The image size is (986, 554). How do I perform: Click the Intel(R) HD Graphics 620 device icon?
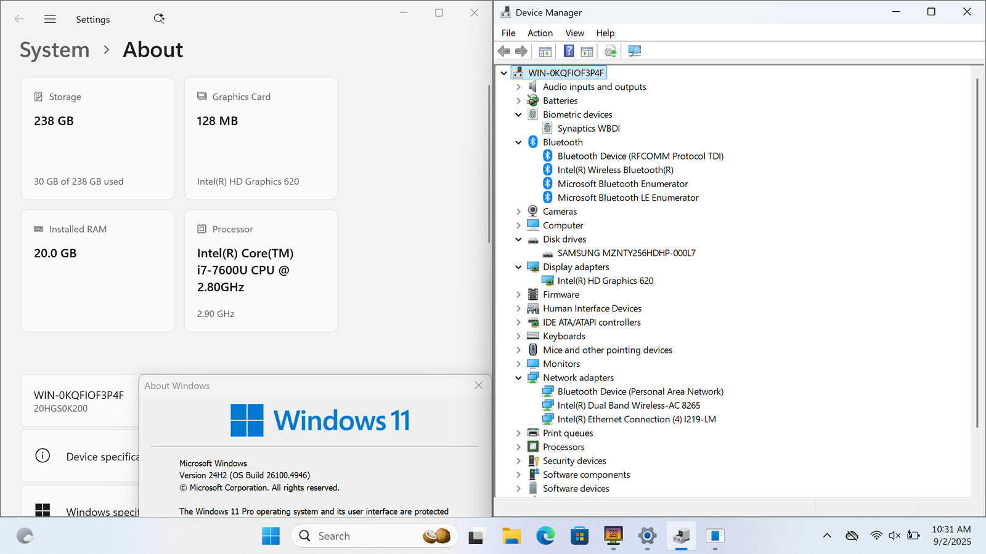pos(547,281)
